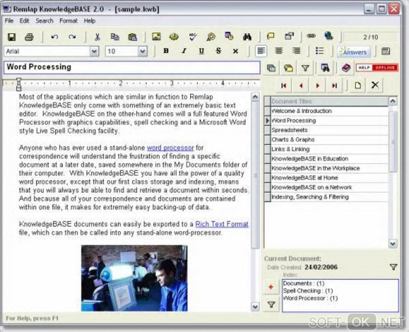Click the binoculars Find icon
Image resolution: width=409 pixels, height=332 pixels.
coord(247,37)
